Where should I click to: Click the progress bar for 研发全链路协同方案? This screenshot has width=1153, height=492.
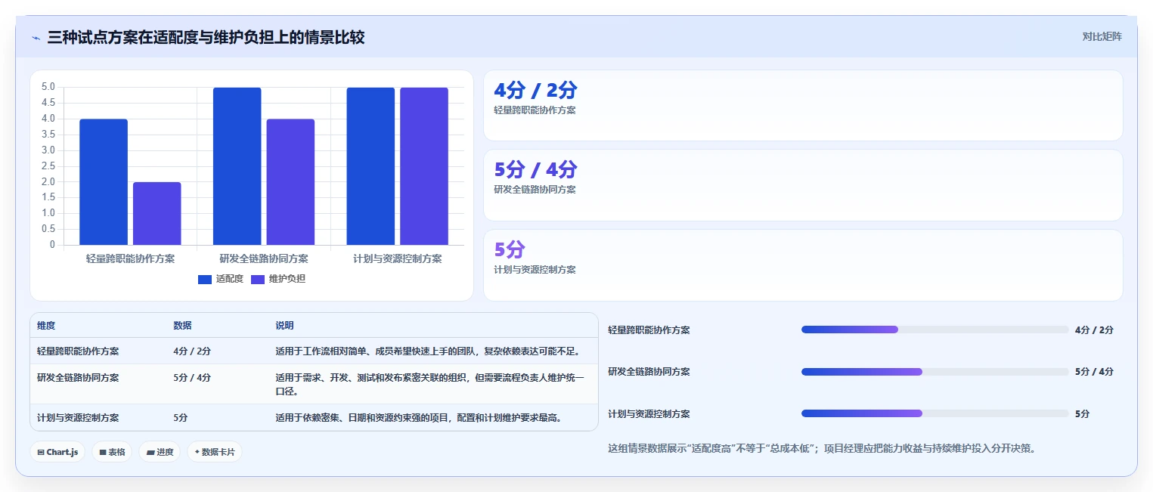934,372
